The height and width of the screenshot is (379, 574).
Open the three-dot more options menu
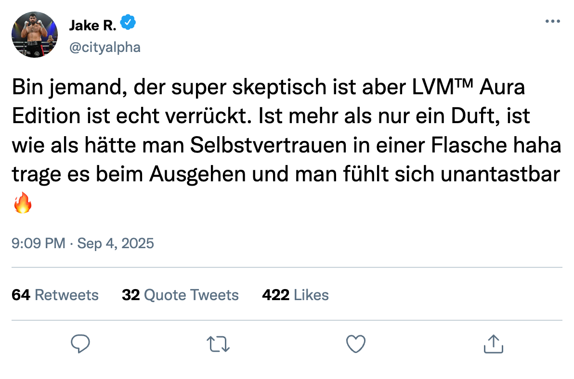552,22
